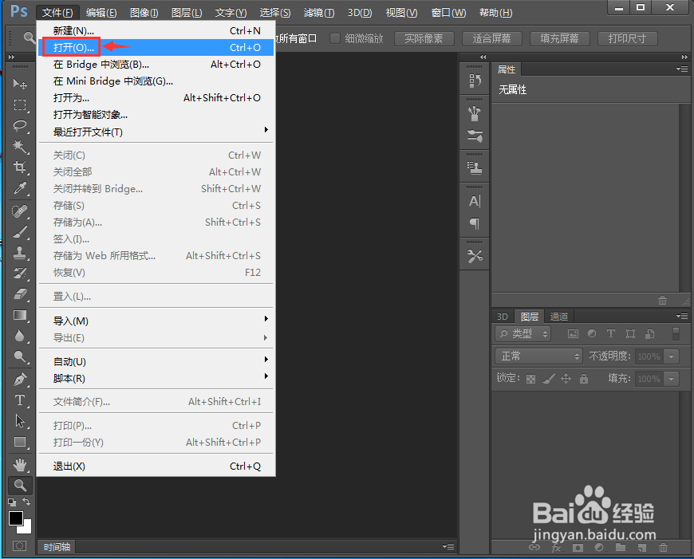Screen dimensions: 694x559
Task: Choose 退出(X) menu item
Action: coord(156,466)
